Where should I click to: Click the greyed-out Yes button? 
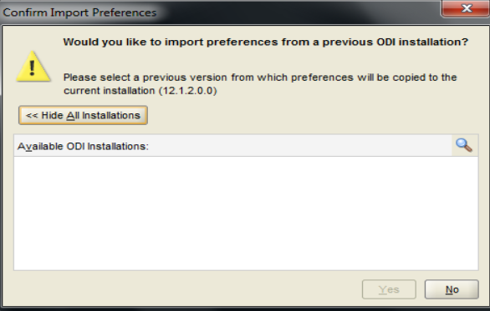[x=389, y=289]
